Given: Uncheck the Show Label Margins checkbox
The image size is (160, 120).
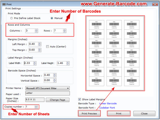Looking at the screenshot, I should [x=80, y=99].
